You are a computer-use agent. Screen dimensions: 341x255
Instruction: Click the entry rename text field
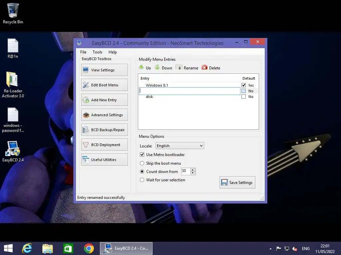click(189, 91)
